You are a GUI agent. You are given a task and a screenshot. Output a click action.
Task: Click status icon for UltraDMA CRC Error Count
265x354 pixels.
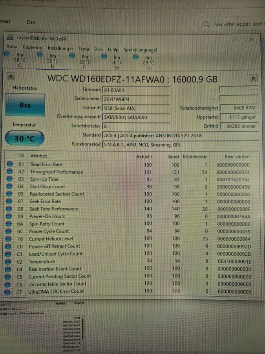click(7, 292)
